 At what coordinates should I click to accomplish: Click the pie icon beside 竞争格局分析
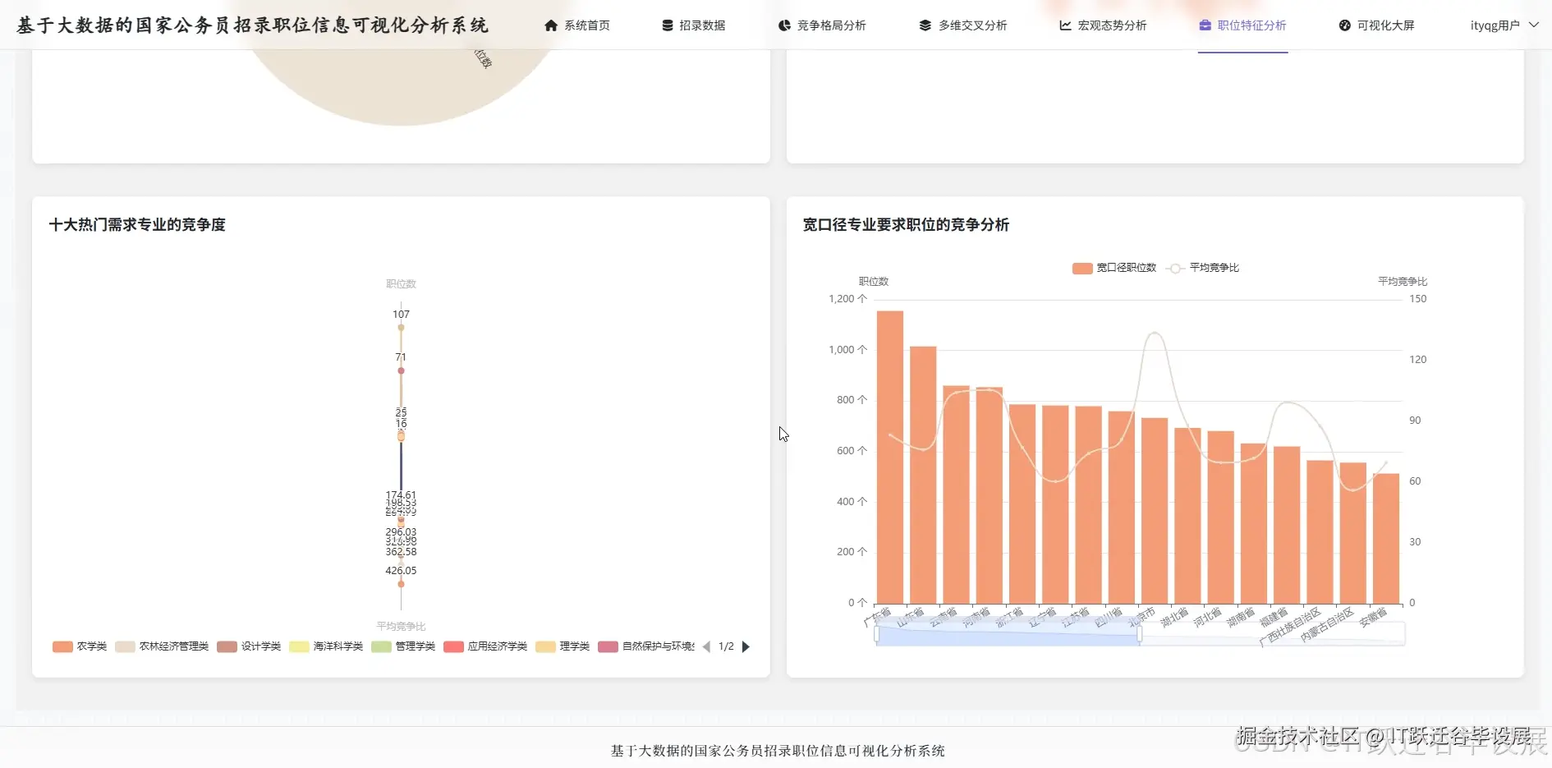[784, 25]
